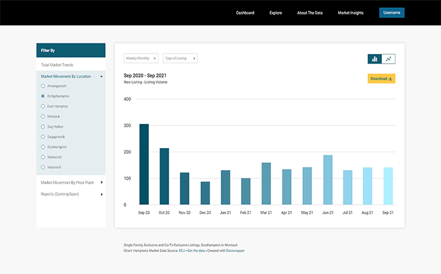Image resolution: width=441 pixels, height=274 pixels.
Task: Click the yellow Download button
Action: point(381,79)
